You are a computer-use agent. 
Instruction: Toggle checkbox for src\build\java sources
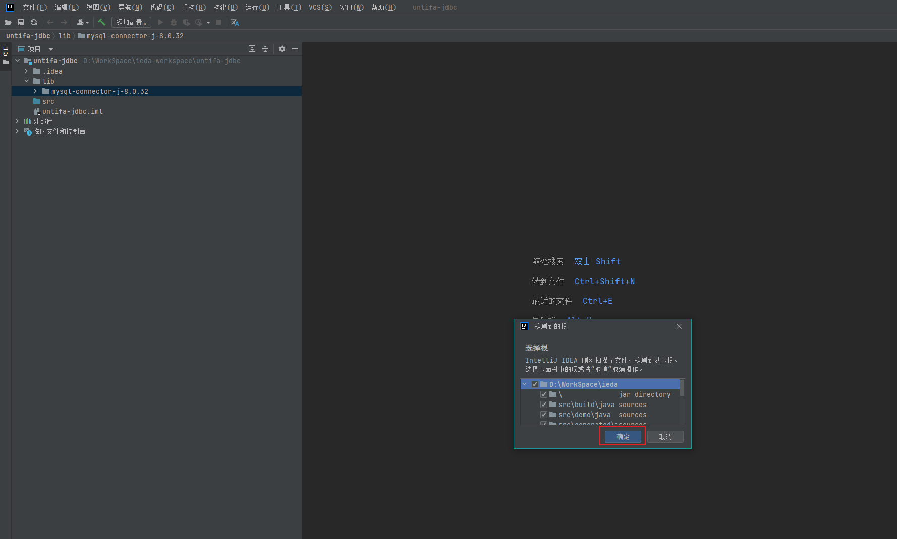click(544, 405)
